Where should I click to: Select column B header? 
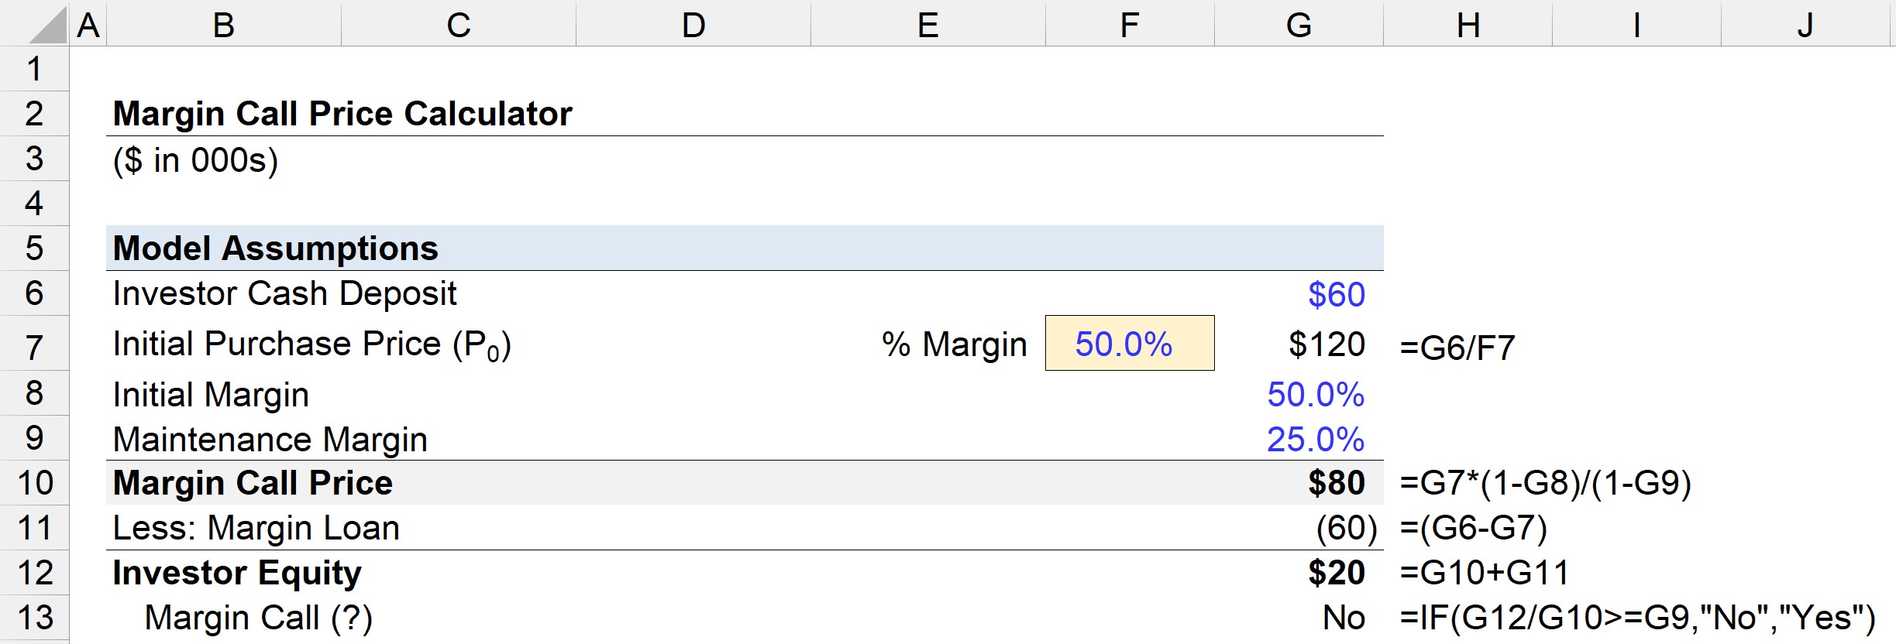coord(224,25)
